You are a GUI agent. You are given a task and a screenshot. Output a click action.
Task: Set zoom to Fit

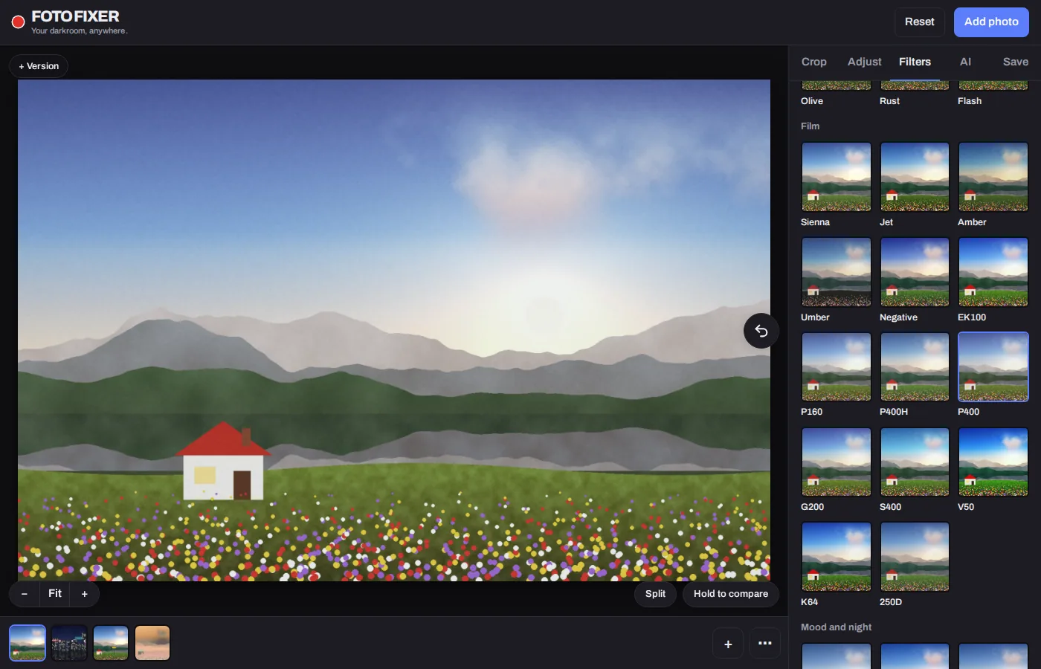click(x=55, y=594)
